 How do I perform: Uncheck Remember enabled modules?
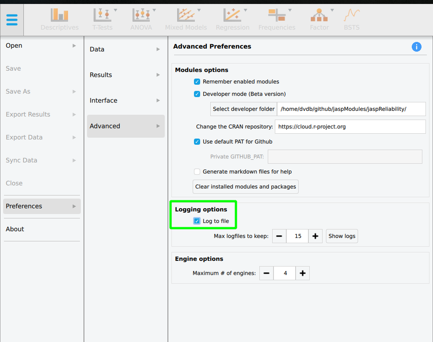[197, 82]
